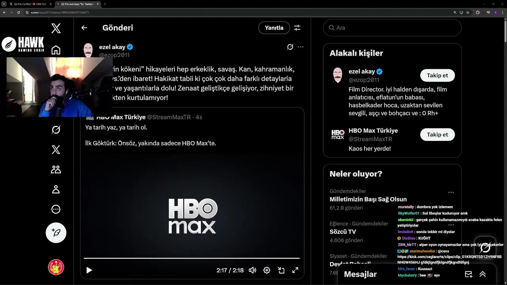Click the install app icon in address bar

click(x=461, y=12)
